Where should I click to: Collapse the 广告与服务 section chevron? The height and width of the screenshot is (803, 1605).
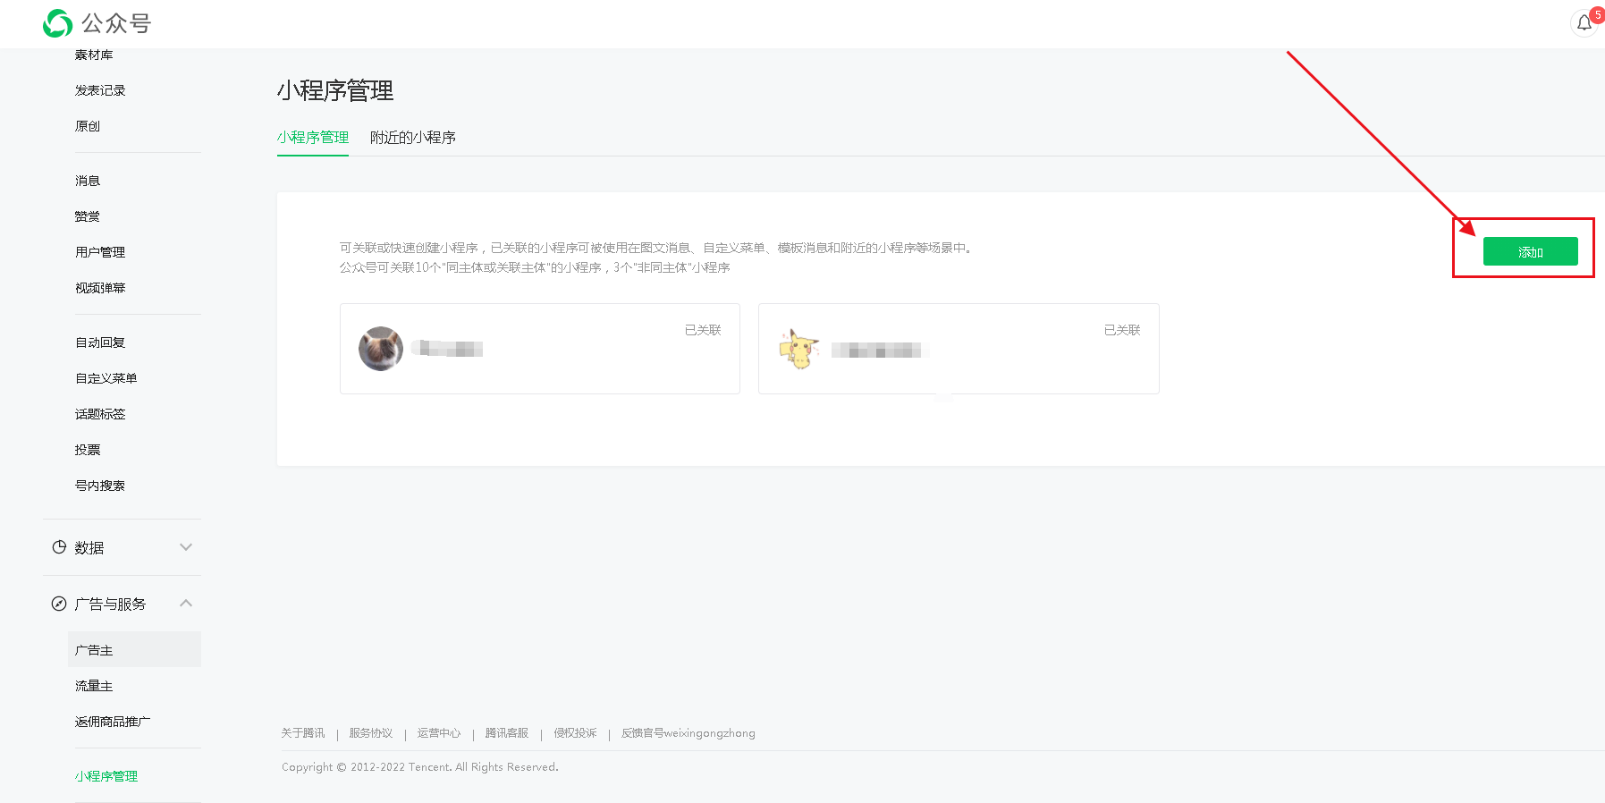(x=186, y=604)
